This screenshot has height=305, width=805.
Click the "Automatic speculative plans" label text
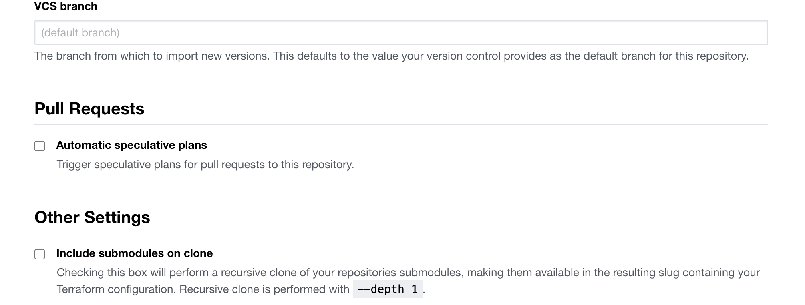(131, 145)
